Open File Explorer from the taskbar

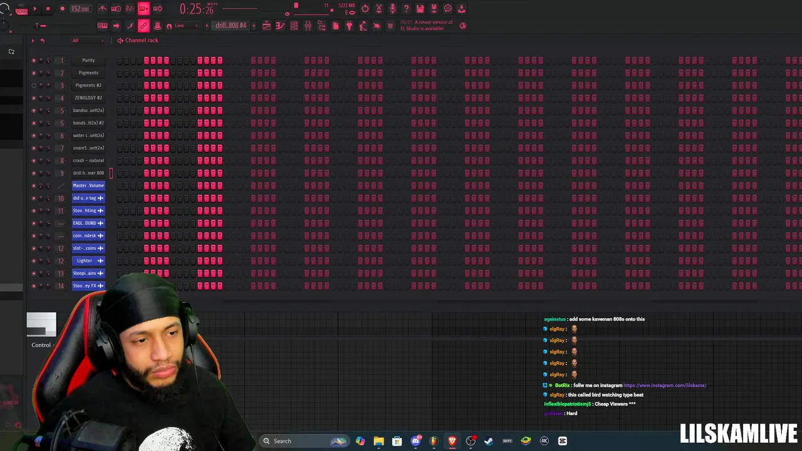378,441
